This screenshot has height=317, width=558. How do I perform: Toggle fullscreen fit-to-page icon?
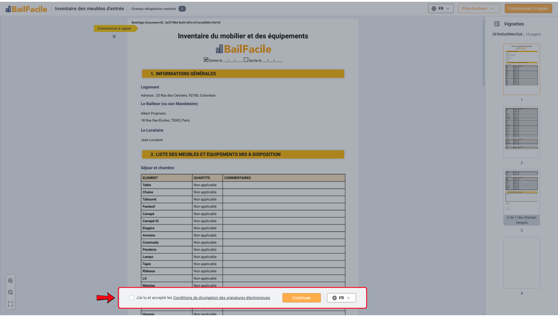click(11, 304)
